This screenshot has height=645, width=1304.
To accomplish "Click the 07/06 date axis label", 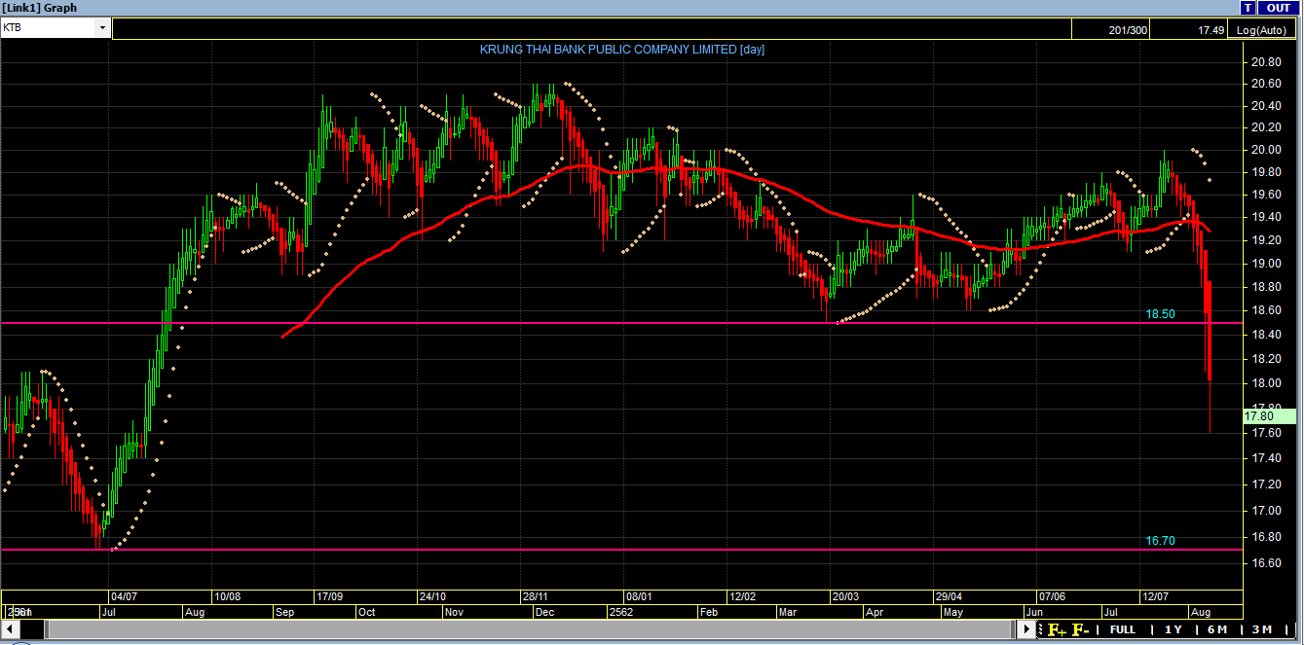I will pos(1052,596).
